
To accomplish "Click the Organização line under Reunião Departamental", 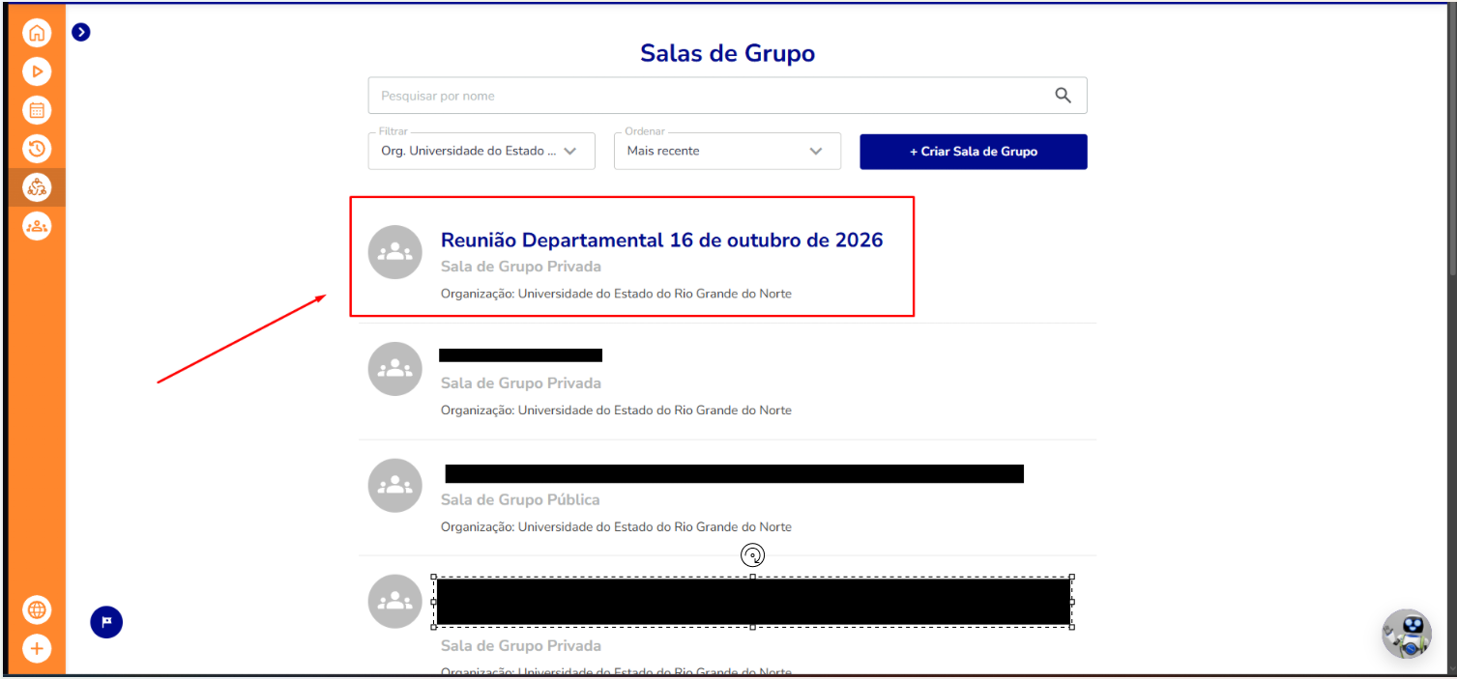I will point(616,294).
